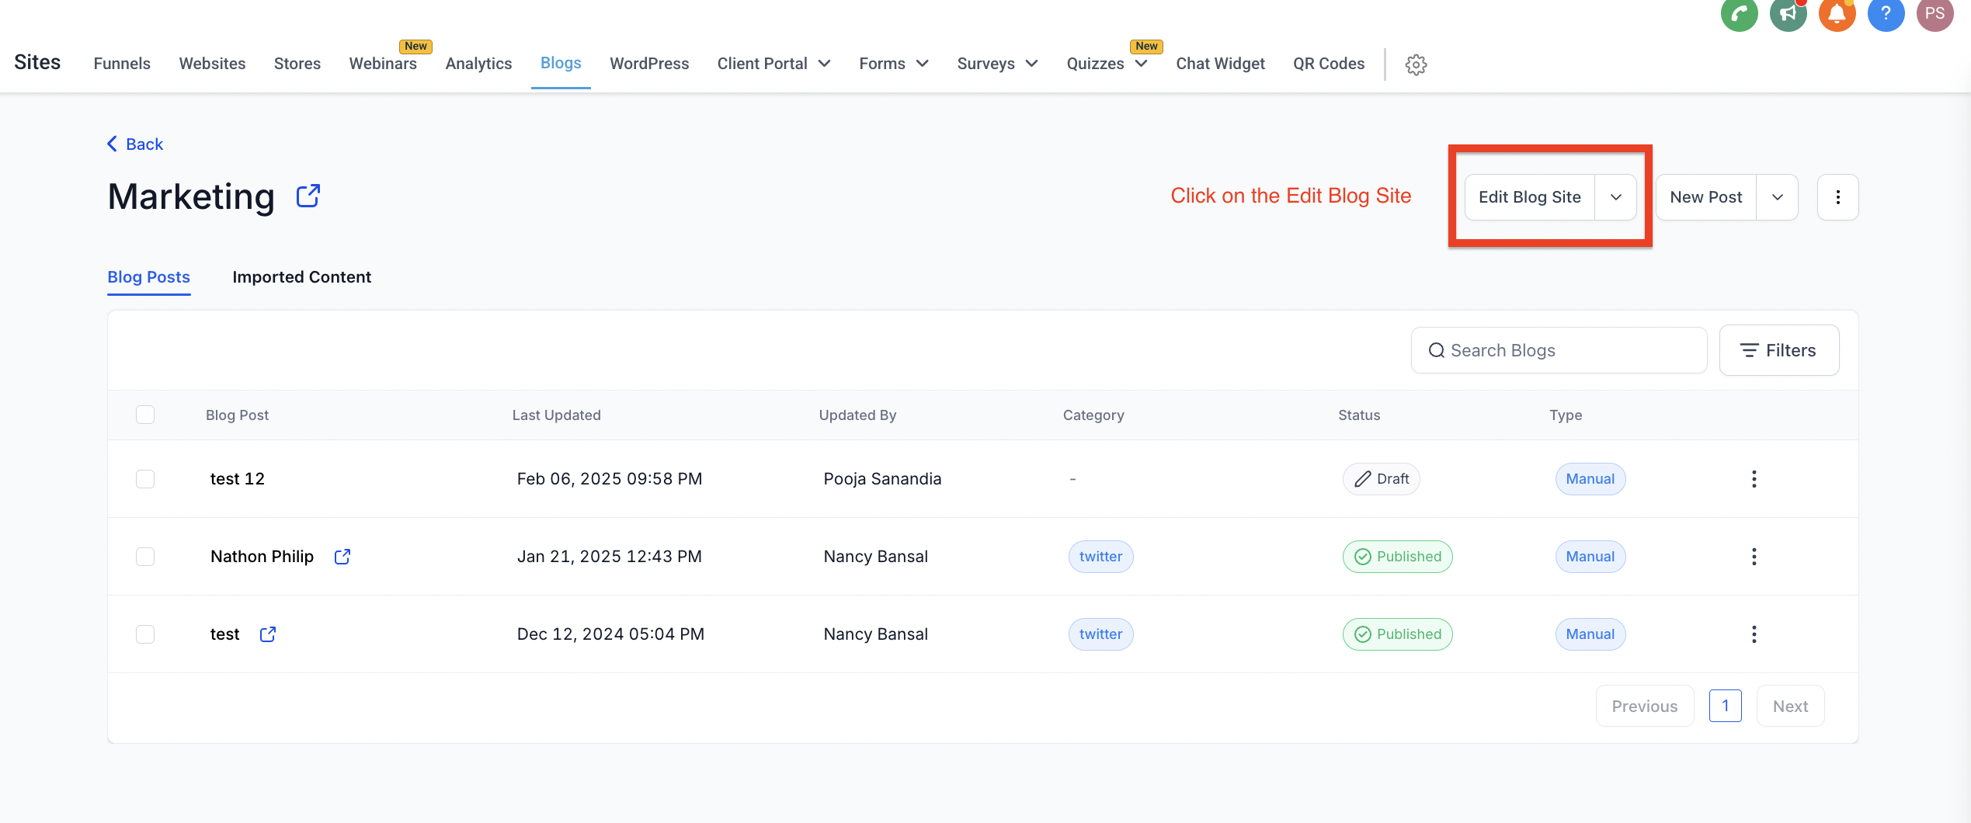Open three-dot menu for test 12 row
The height and width of the screenshot is (823, 1971).
click(x=1754, y=479)
